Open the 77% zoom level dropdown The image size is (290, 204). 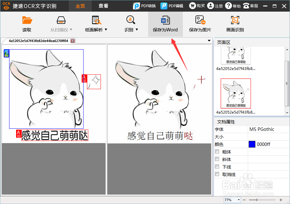click(x=239, y=200)
